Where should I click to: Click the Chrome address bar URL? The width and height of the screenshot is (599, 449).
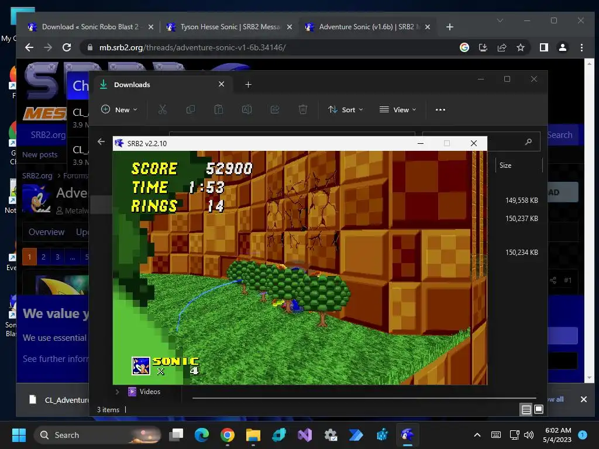point(192,47)
